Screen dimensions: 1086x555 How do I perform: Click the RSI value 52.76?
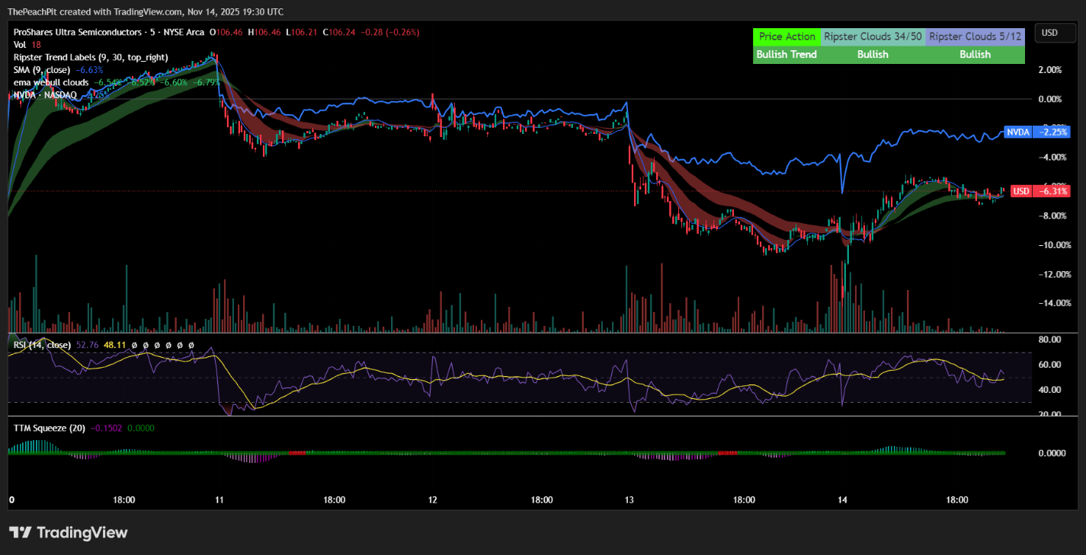pos(88,345)
